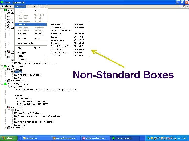Choose Check in the Treatment menu
This screenshot has height=141, width=189.
(31, 48)
